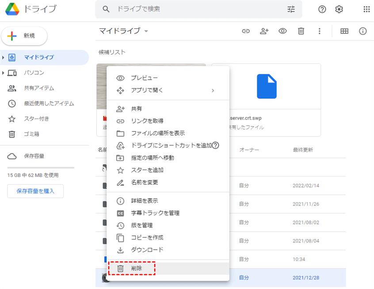Show details with the info icon

[x=363, y=31]
